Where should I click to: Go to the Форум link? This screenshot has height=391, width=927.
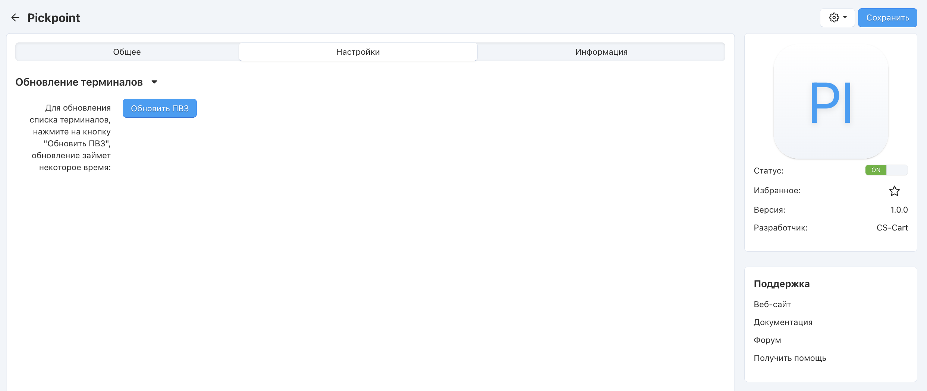click(767, 340)
